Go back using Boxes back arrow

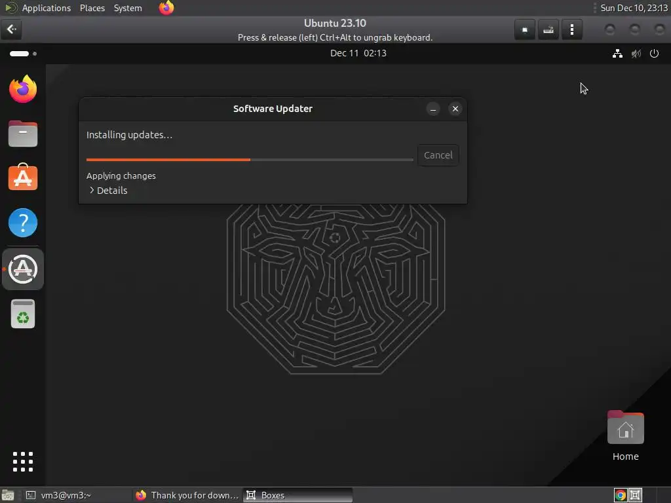tap(12, 29)
